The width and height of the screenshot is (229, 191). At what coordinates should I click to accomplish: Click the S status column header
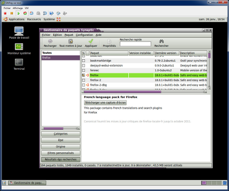point(83,53)
